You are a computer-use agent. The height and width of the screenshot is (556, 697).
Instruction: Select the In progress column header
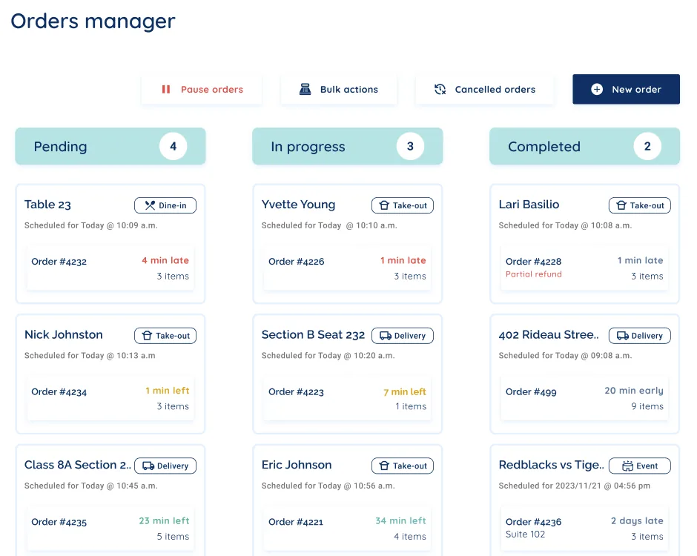pos(347,146)
